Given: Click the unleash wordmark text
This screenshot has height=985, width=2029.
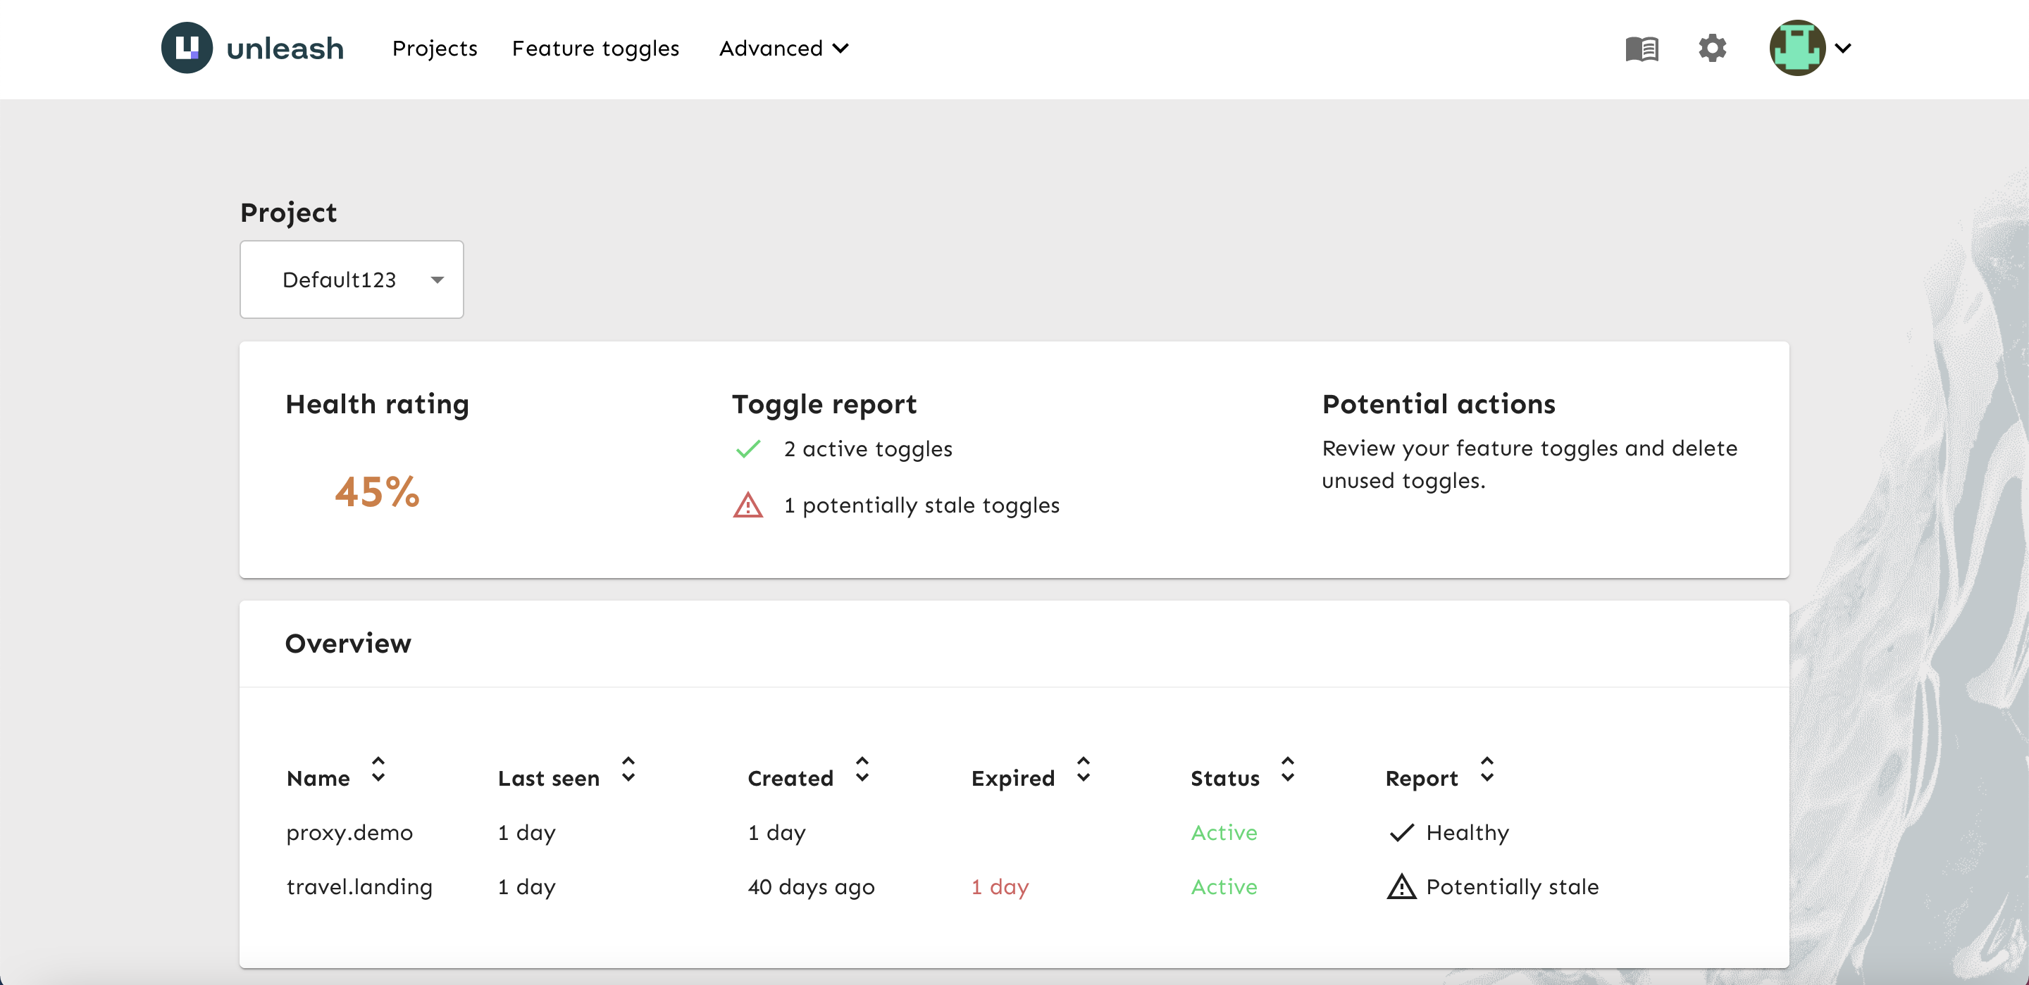Looking at the screenshot, I should tap(285, 49).
